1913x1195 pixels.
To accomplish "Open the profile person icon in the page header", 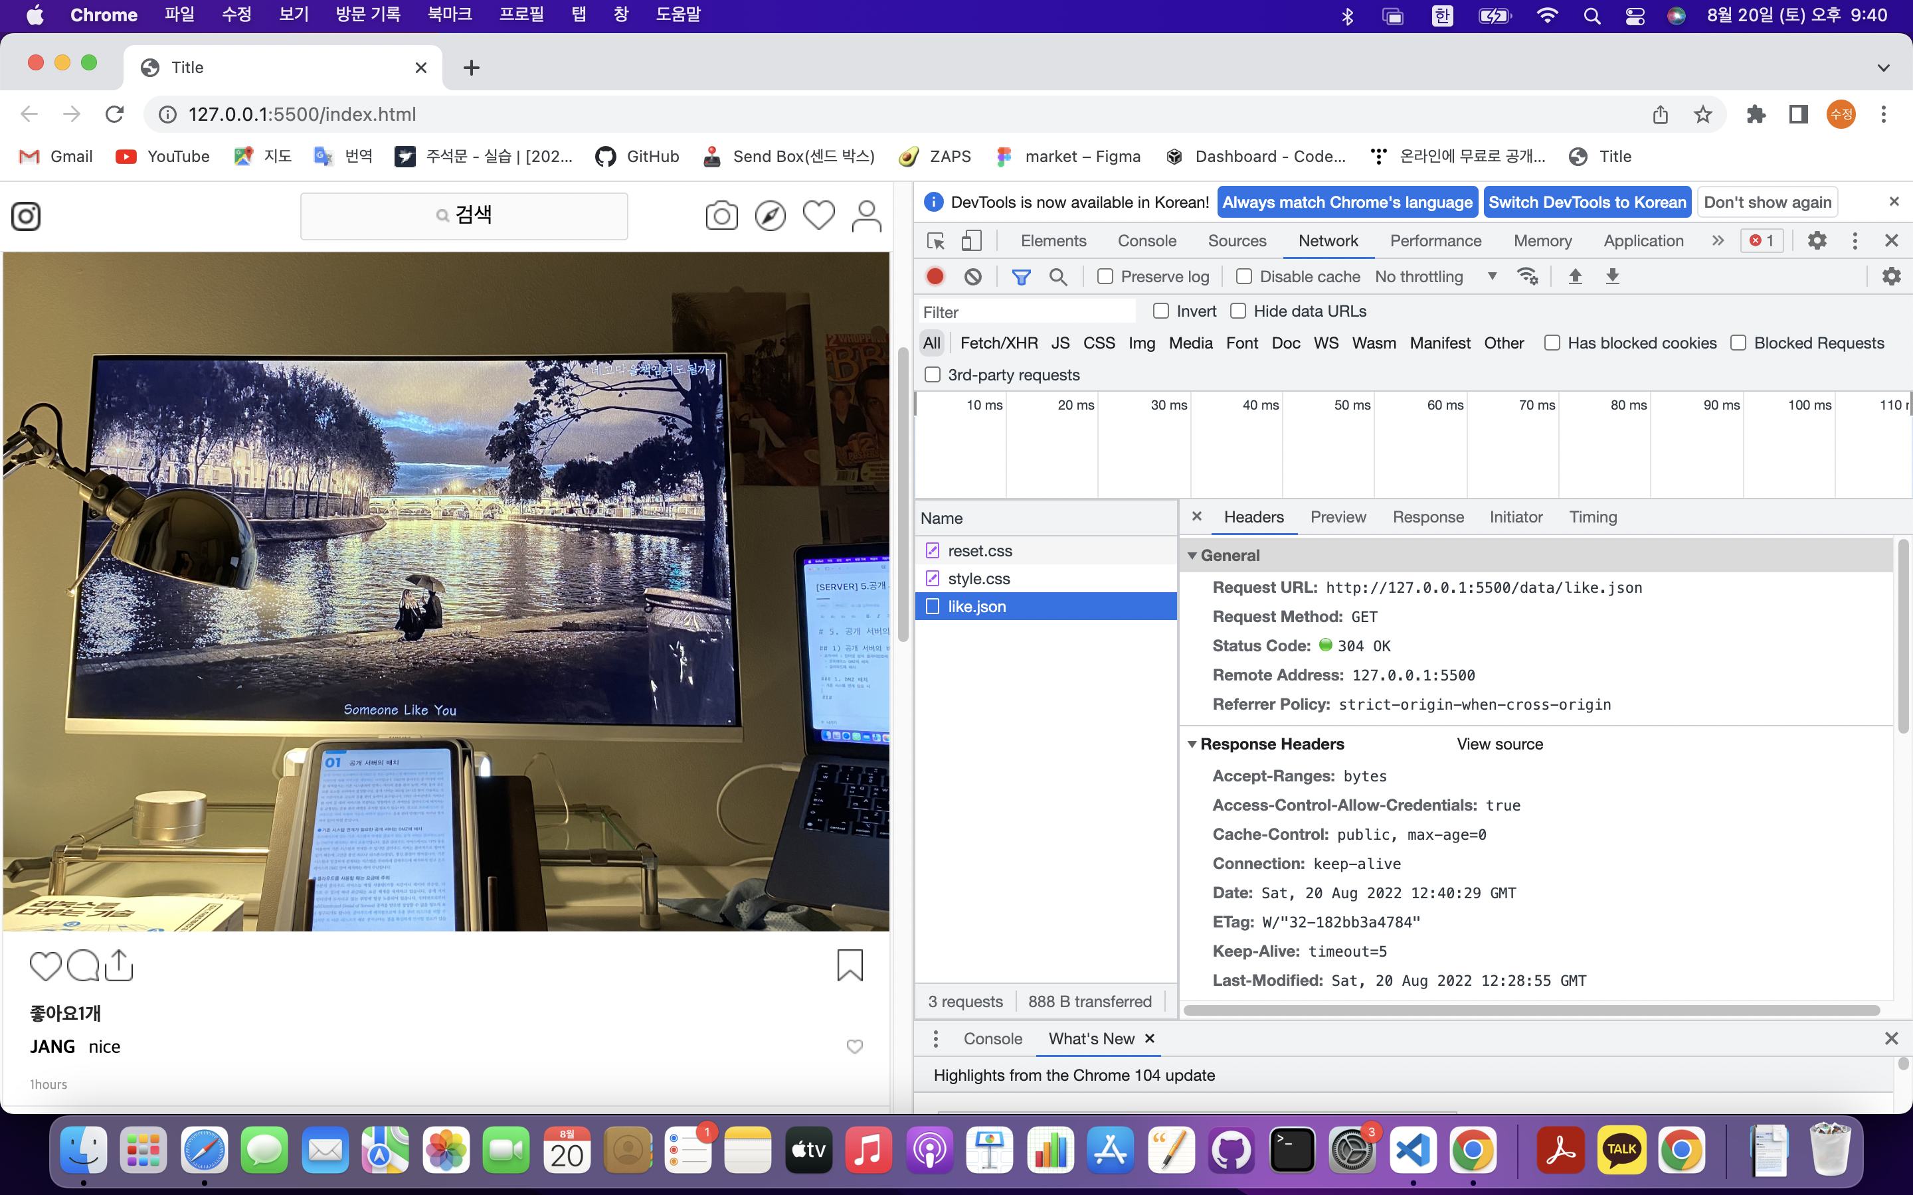I will coord(866,216).
